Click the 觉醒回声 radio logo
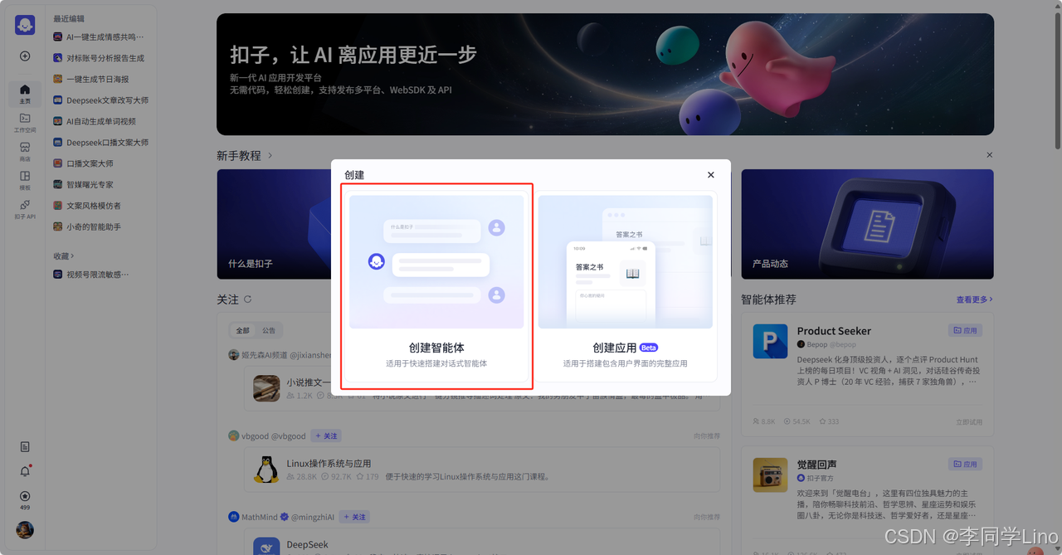This screenshot has width=1062, height=555. coord(770,475)
